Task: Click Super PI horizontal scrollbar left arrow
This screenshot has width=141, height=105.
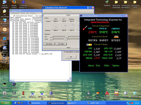Action: click(x=11, y=81)
